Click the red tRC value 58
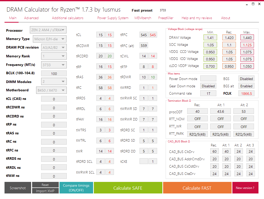 tap(110, 88)
